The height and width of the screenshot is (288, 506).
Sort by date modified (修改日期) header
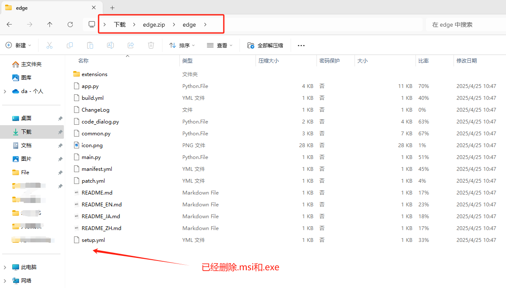(x=466, y=60)
